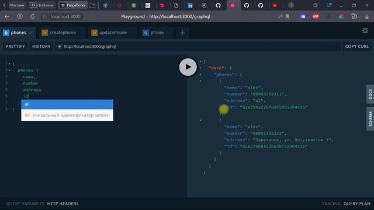This screenshot has width=374, height=210.
Task: Open the DOCS side panel
Action: tap(370, 94)
